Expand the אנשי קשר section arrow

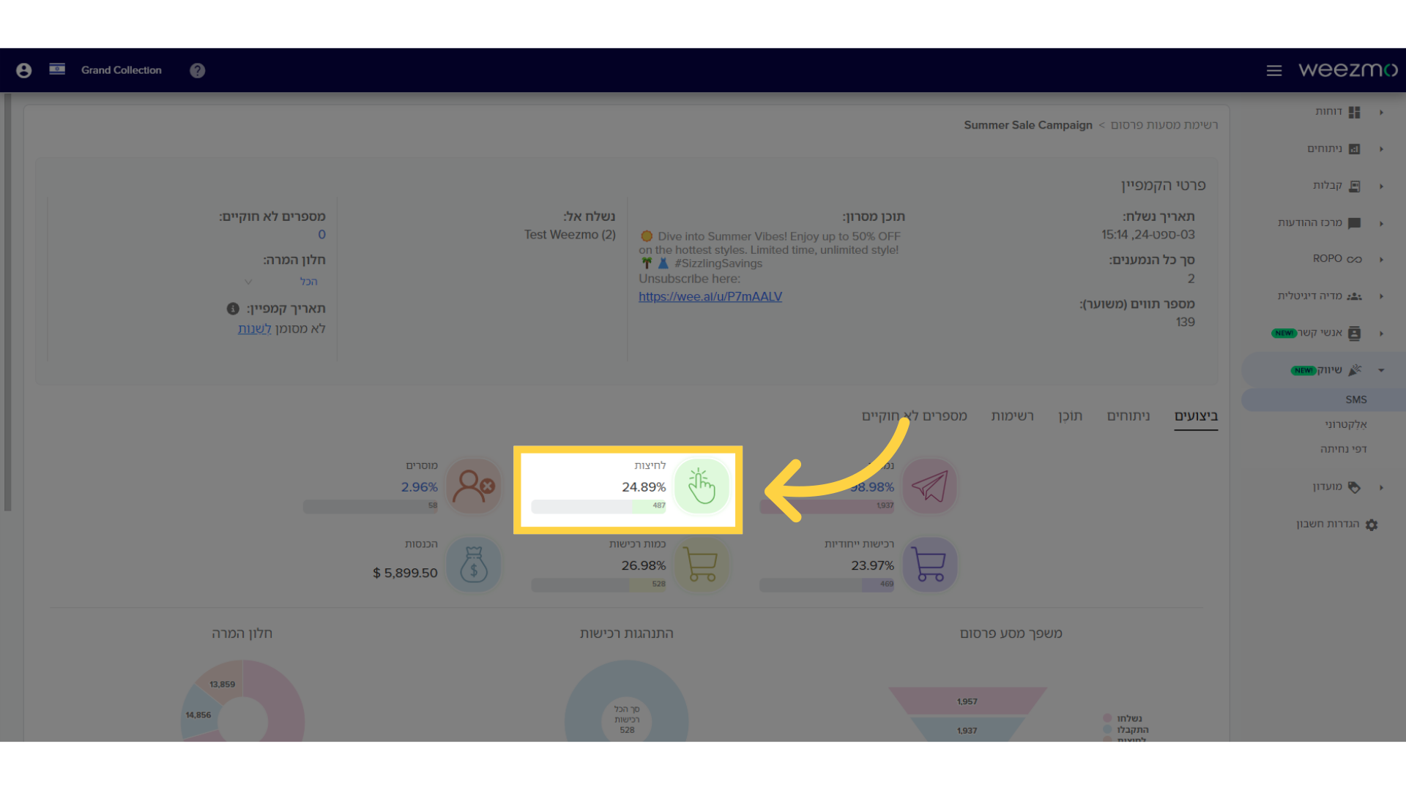pos(1381,334)
